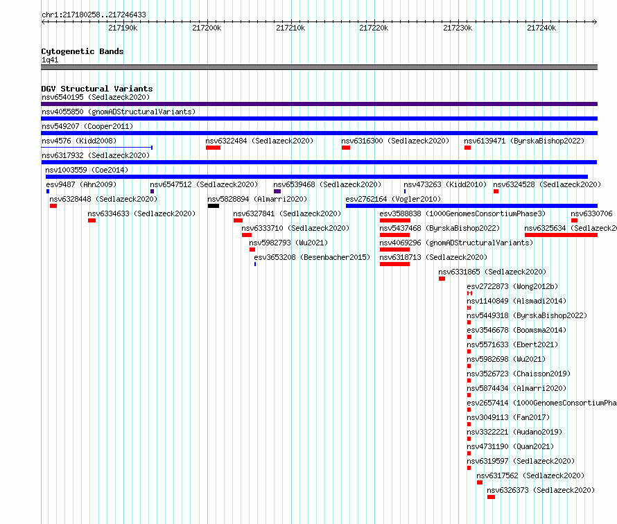Screen dimensions: 617x524
Task: Select esv3546678 (Boomsma2014) label
Action: pos(516,330)
